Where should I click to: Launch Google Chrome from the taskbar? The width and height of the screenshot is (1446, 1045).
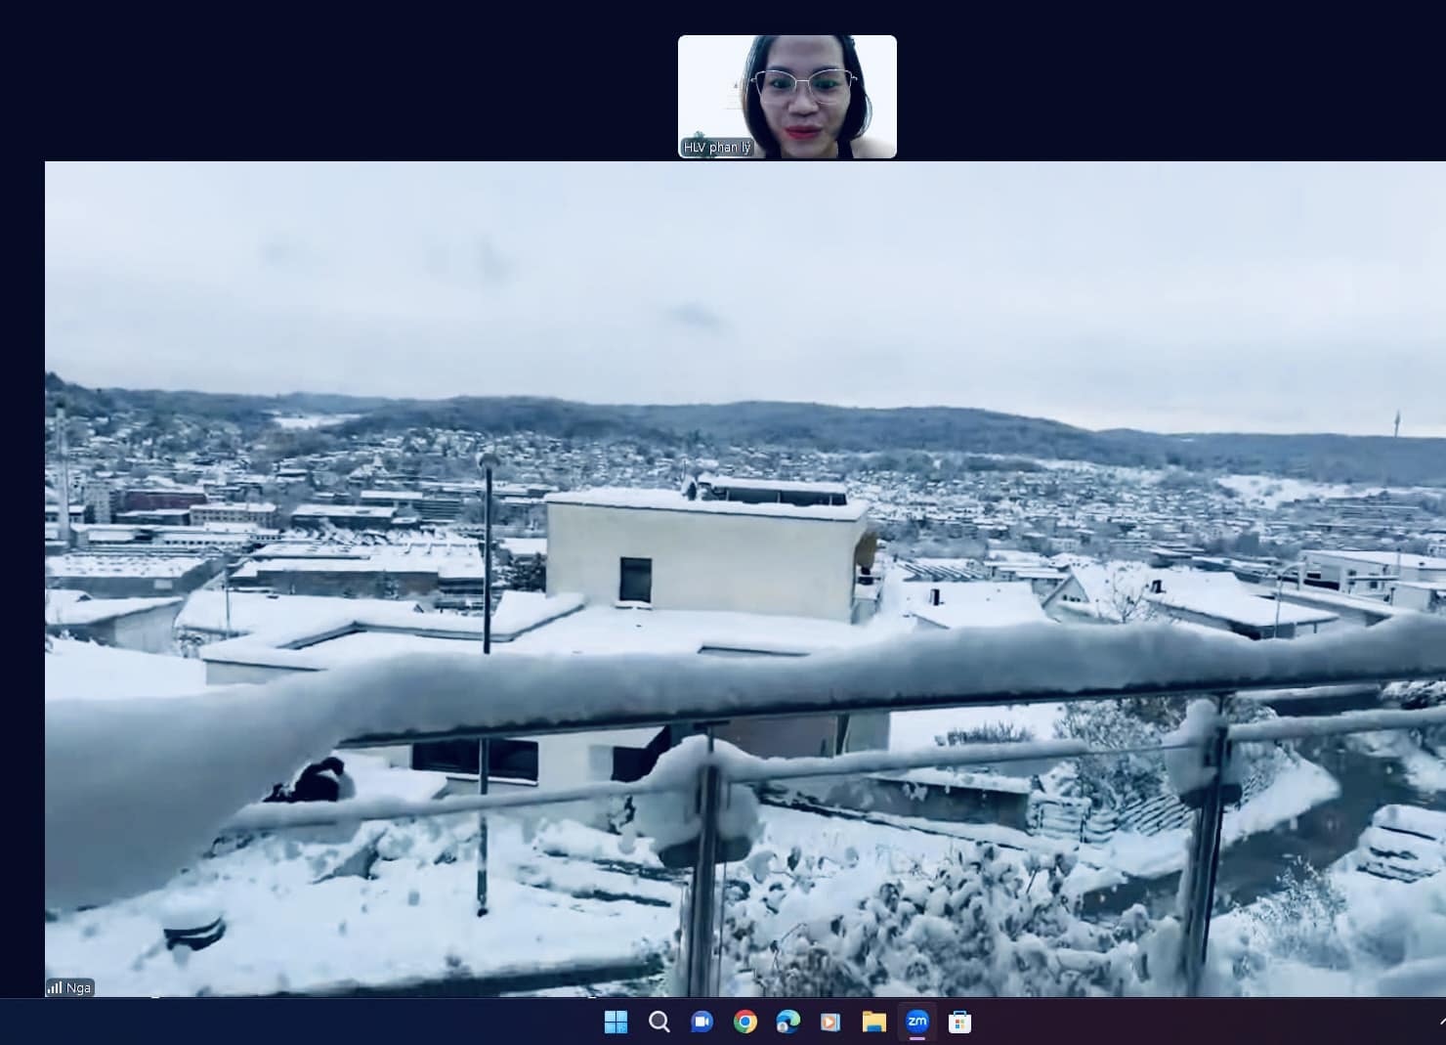pos(745,1022)
